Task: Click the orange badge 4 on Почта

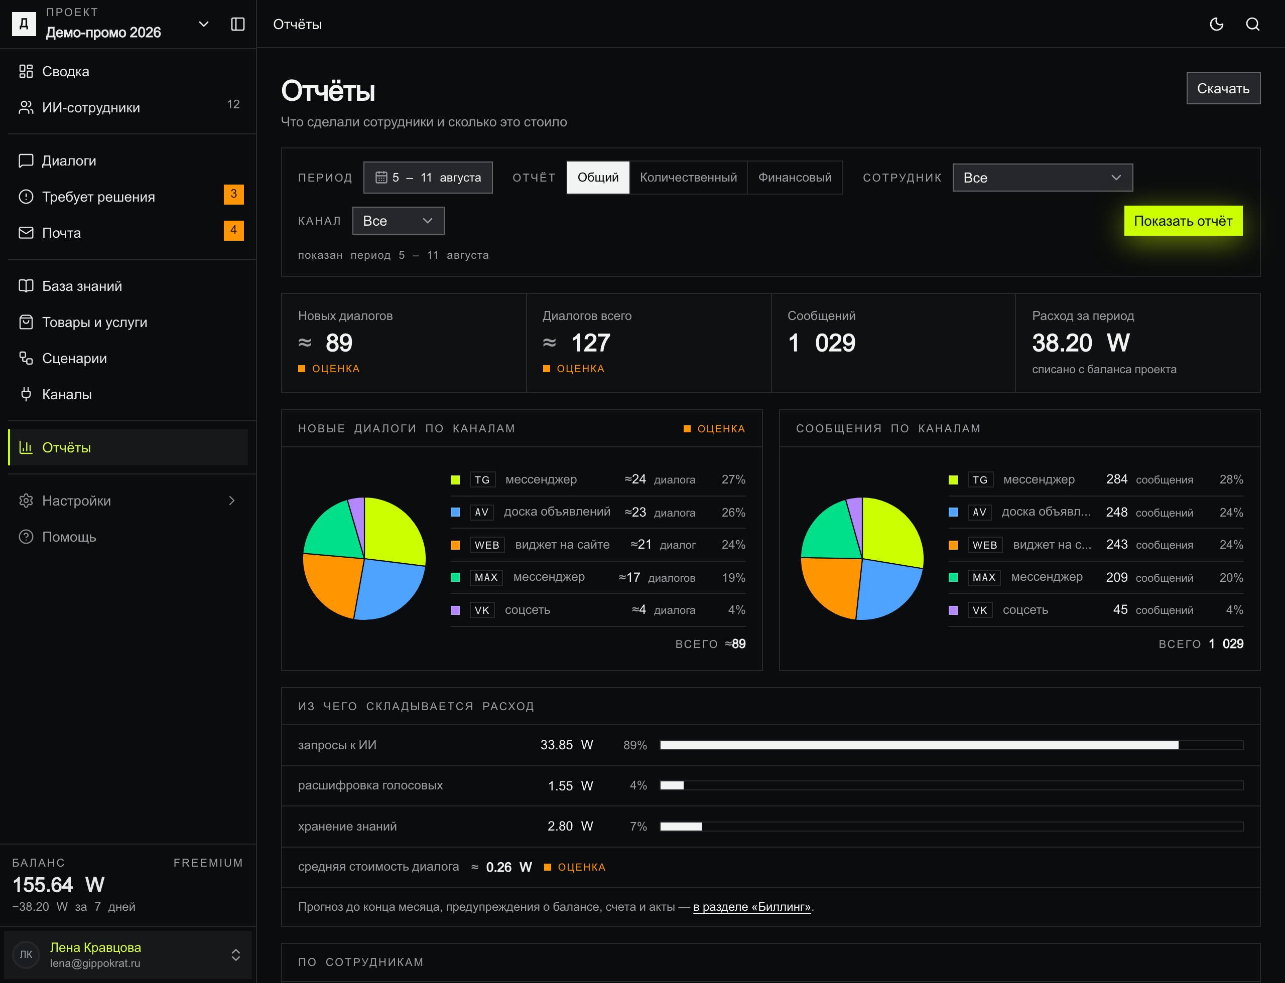Action: (x=234, y=231)
